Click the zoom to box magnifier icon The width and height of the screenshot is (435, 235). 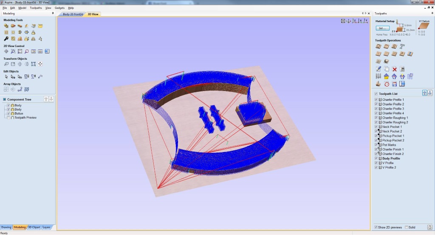pos(13,51)
